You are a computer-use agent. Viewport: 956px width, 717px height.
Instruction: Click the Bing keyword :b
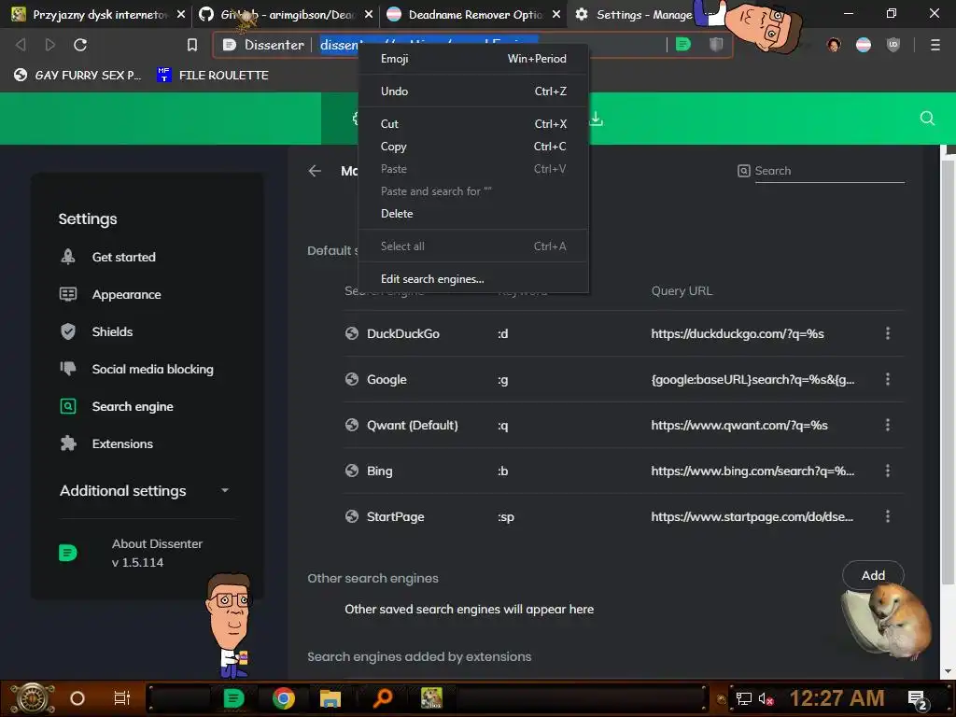[x=503, y=471]
